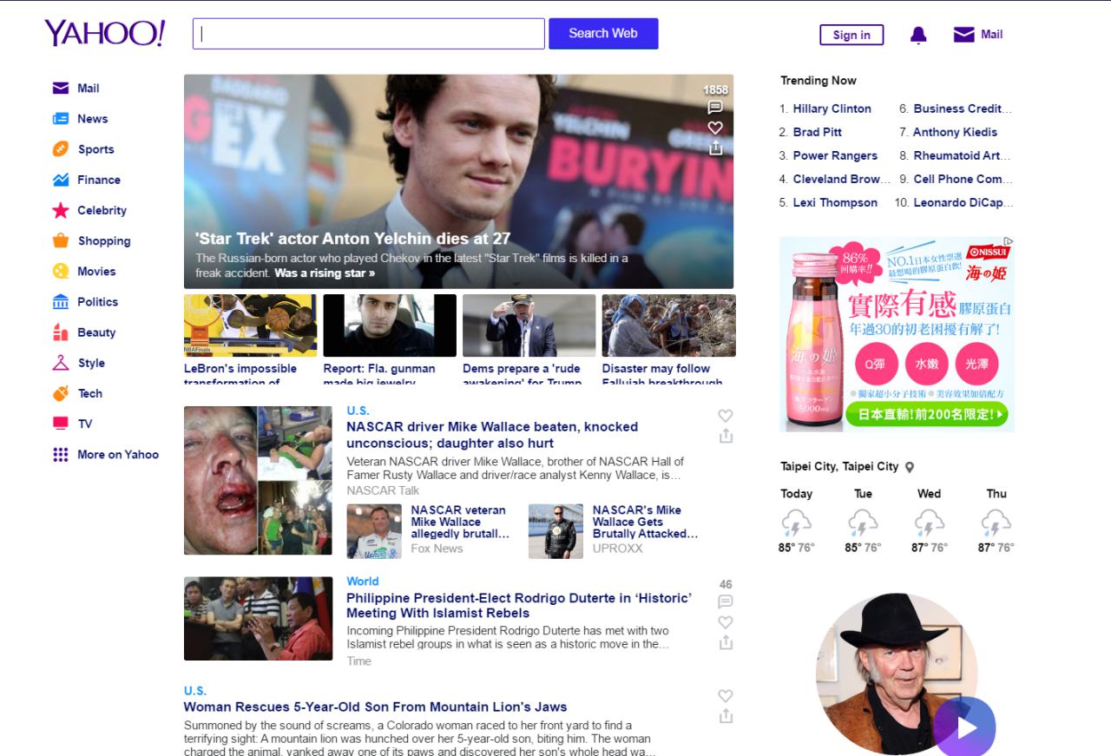Click the 'World' category label
The height and width of the screenshot is (756, 1111).
363,582
